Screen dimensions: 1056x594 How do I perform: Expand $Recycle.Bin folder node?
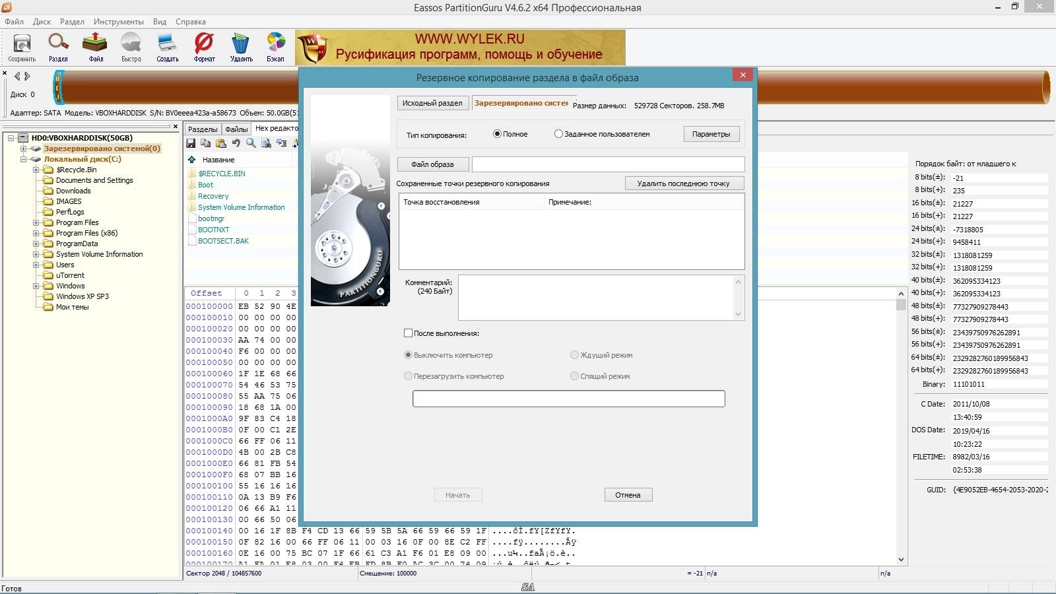(36, 170)
